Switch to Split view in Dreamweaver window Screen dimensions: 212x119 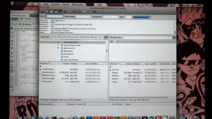click(21, 19)
